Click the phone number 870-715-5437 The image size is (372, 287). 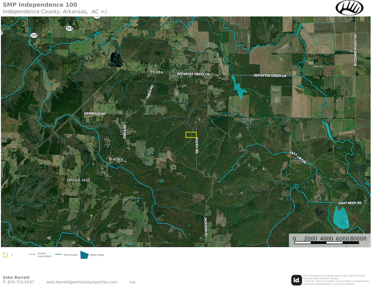[x=21, y=282]
